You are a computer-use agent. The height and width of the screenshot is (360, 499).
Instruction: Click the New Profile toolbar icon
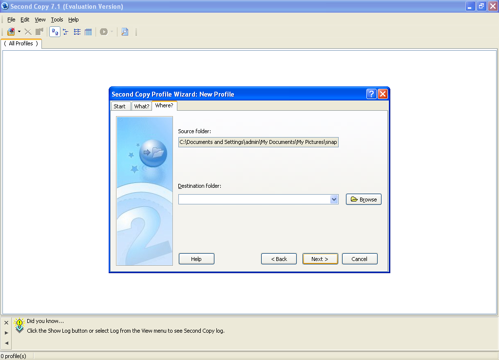[11, 32]
